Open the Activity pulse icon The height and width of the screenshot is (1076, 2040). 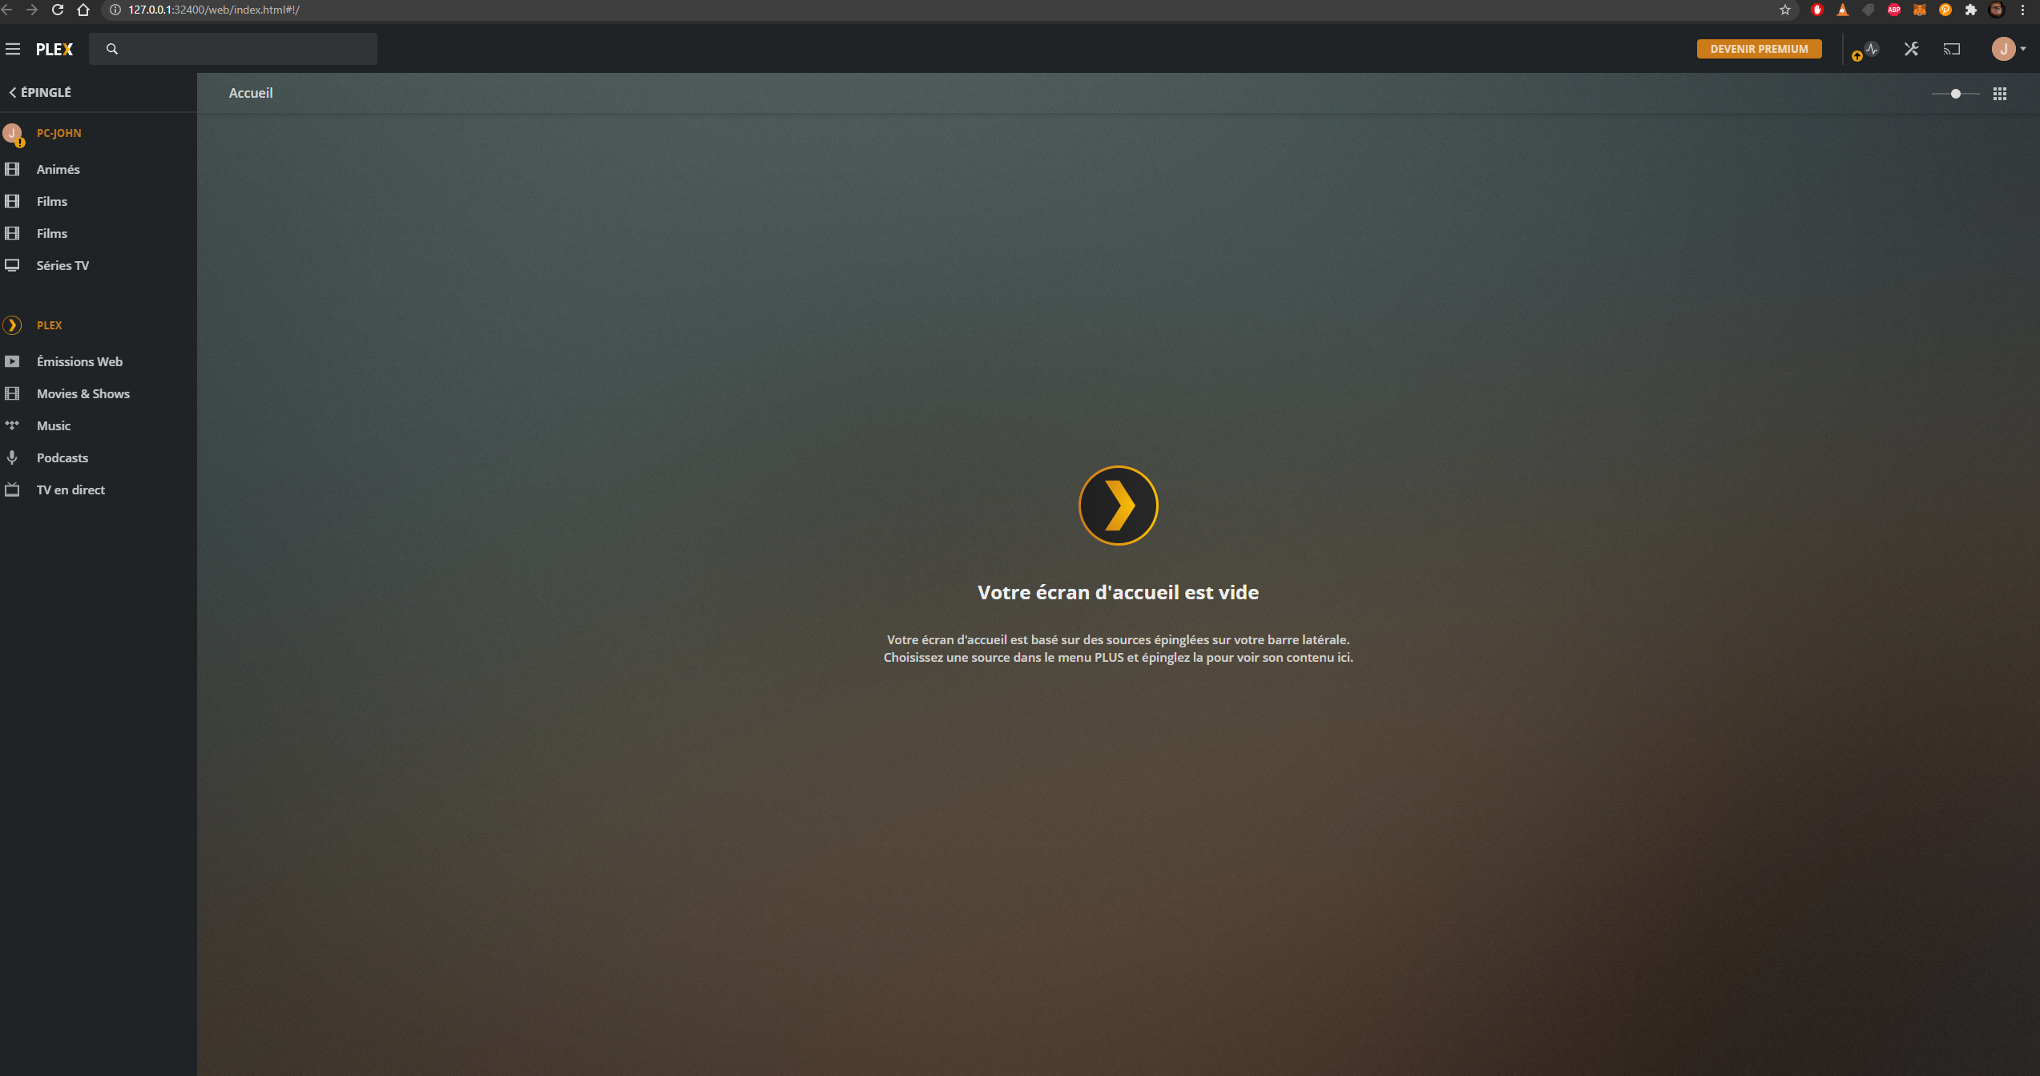tap(1871, 49)
